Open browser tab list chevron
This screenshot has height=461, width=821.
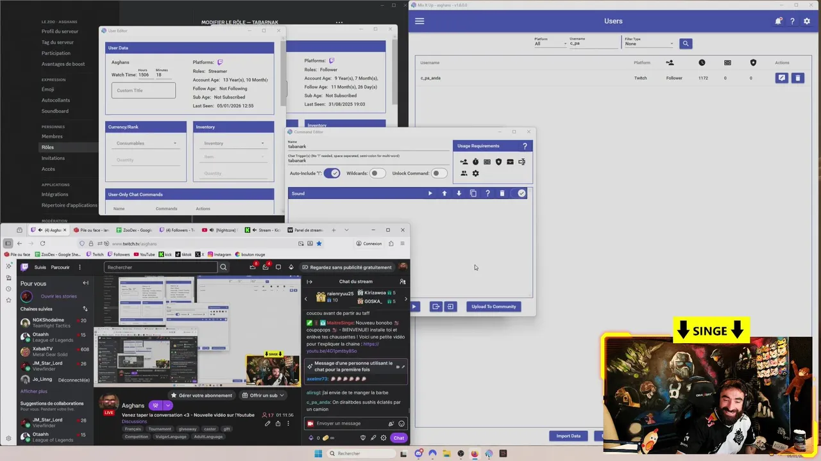tap(346, 230)
